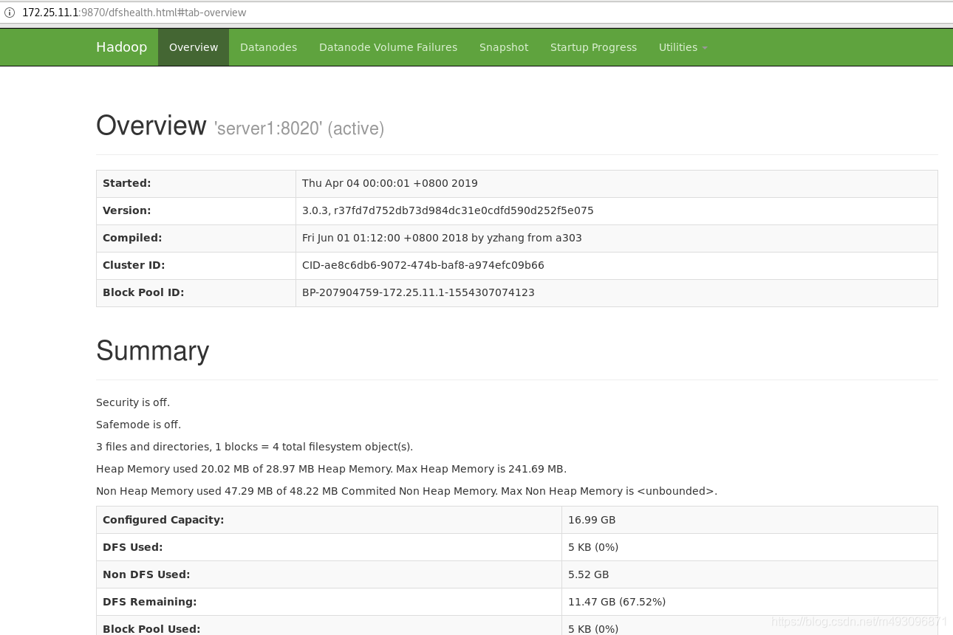
Task: Select the DFS Used 5 KB (0%) value
Action: 593,547
